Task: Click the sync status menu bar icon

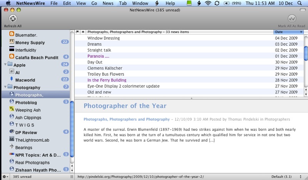Action: tap(217, 3)
